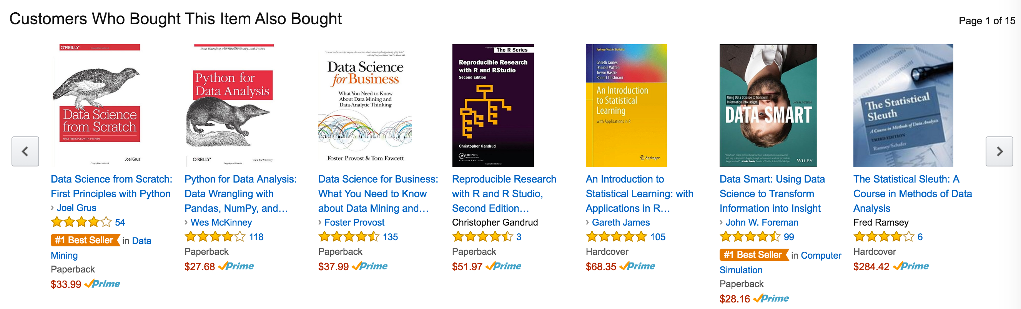Image resolution: width=1021 pixels, height=309 pixels.
Task: Expand author chevron next to Gareth James
Action: 587,222
